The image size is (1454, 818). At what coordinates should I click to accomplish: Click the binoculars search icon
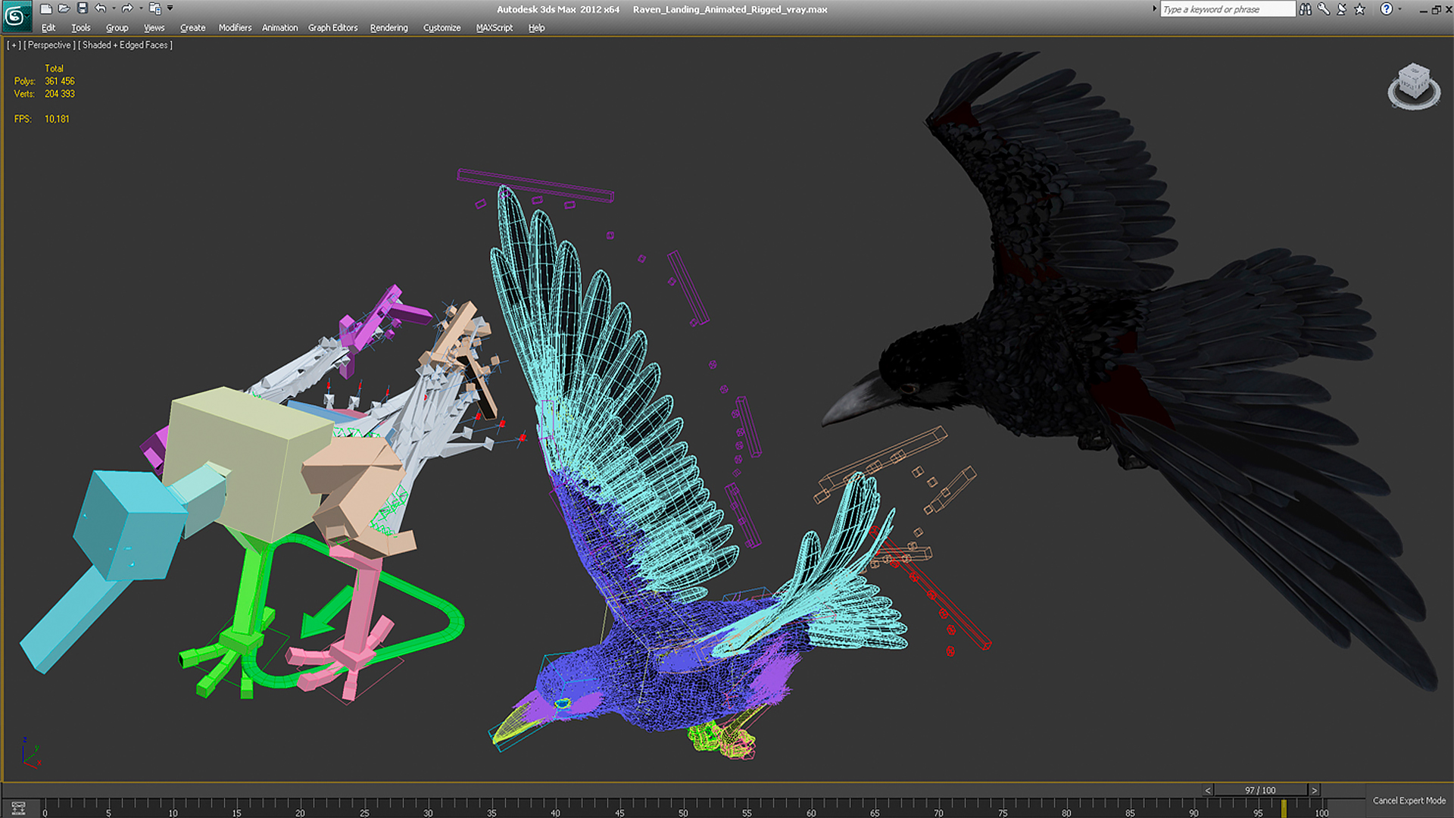(1305, 9)
